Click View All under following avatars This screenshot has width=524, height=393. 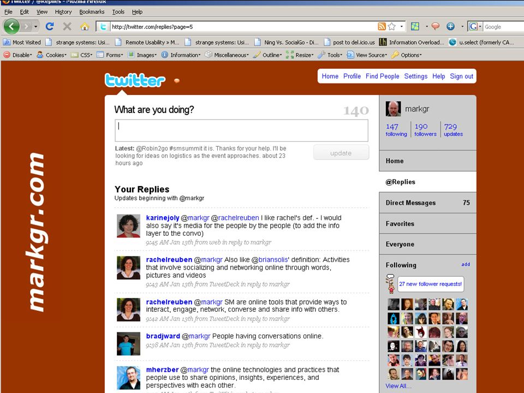coord(398,386)
